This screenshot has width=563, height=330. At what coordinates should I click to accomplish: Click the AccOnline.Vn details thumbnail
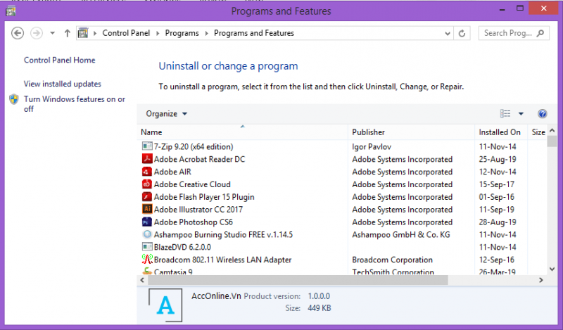click(165, 305)
